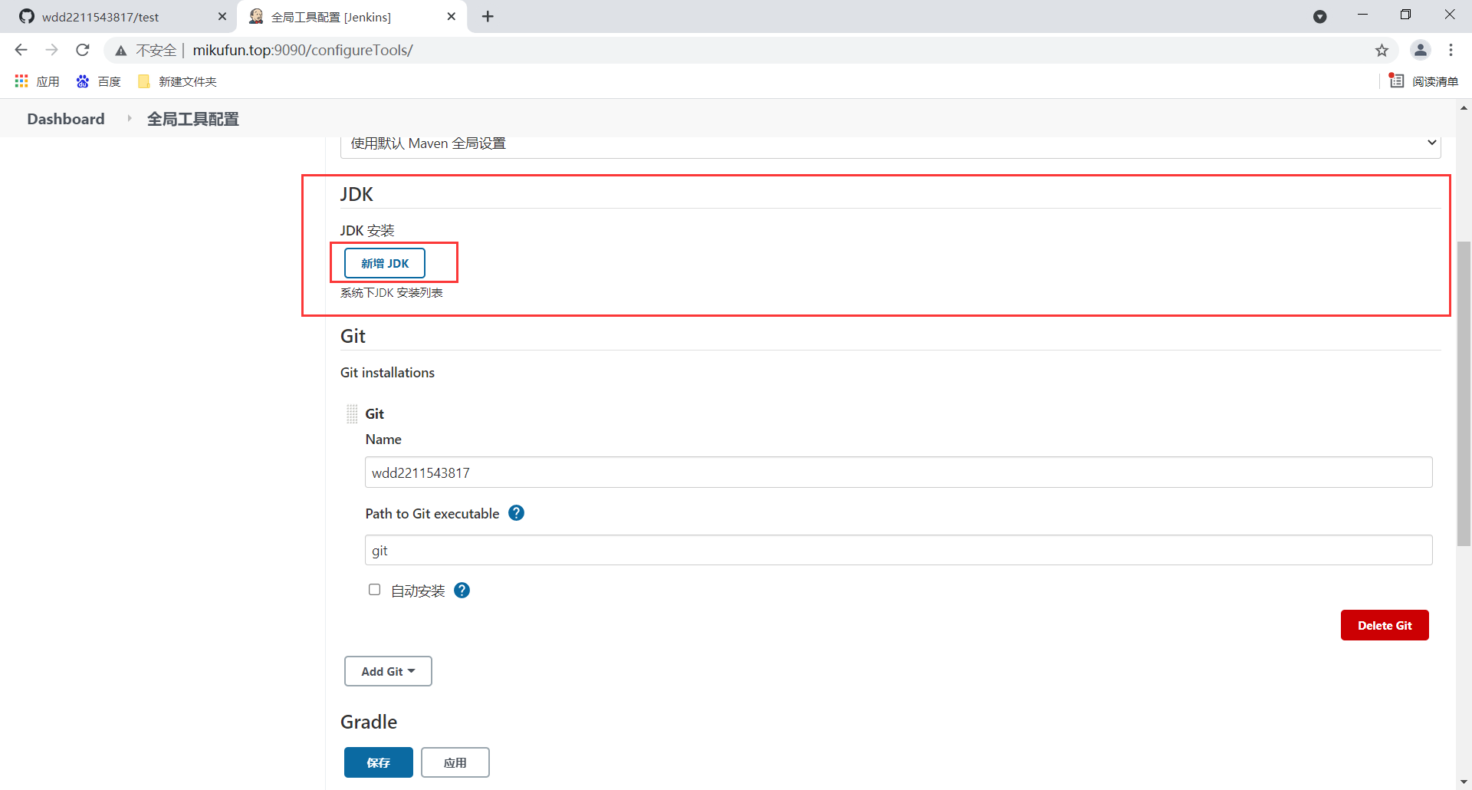Screen dimensions: 1472x790
Task: Click the Git installations label
Action: tap(387, 373)
